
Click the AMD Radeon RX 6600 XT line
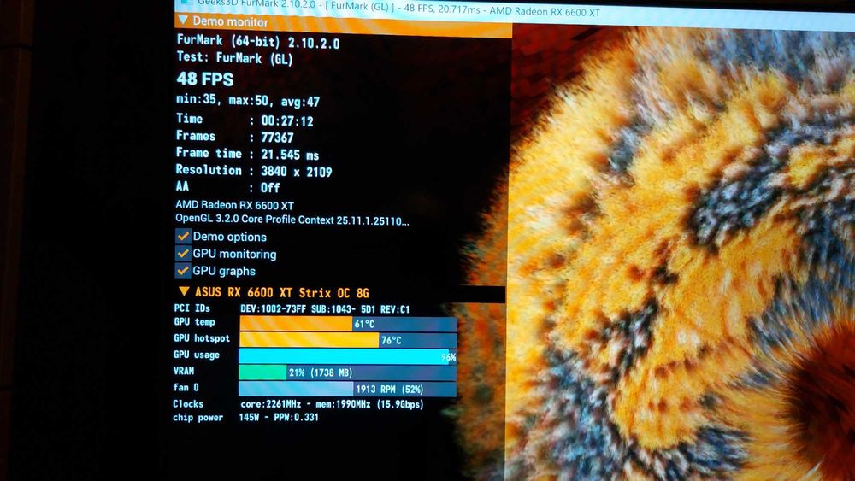[x=234, y=205]
